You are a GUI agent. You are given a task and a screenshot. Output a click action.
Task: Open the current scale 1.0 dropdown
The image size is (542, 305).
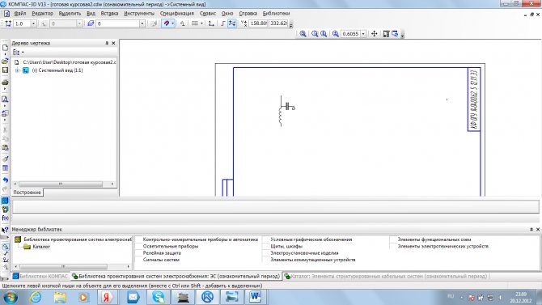coord(33,23)
